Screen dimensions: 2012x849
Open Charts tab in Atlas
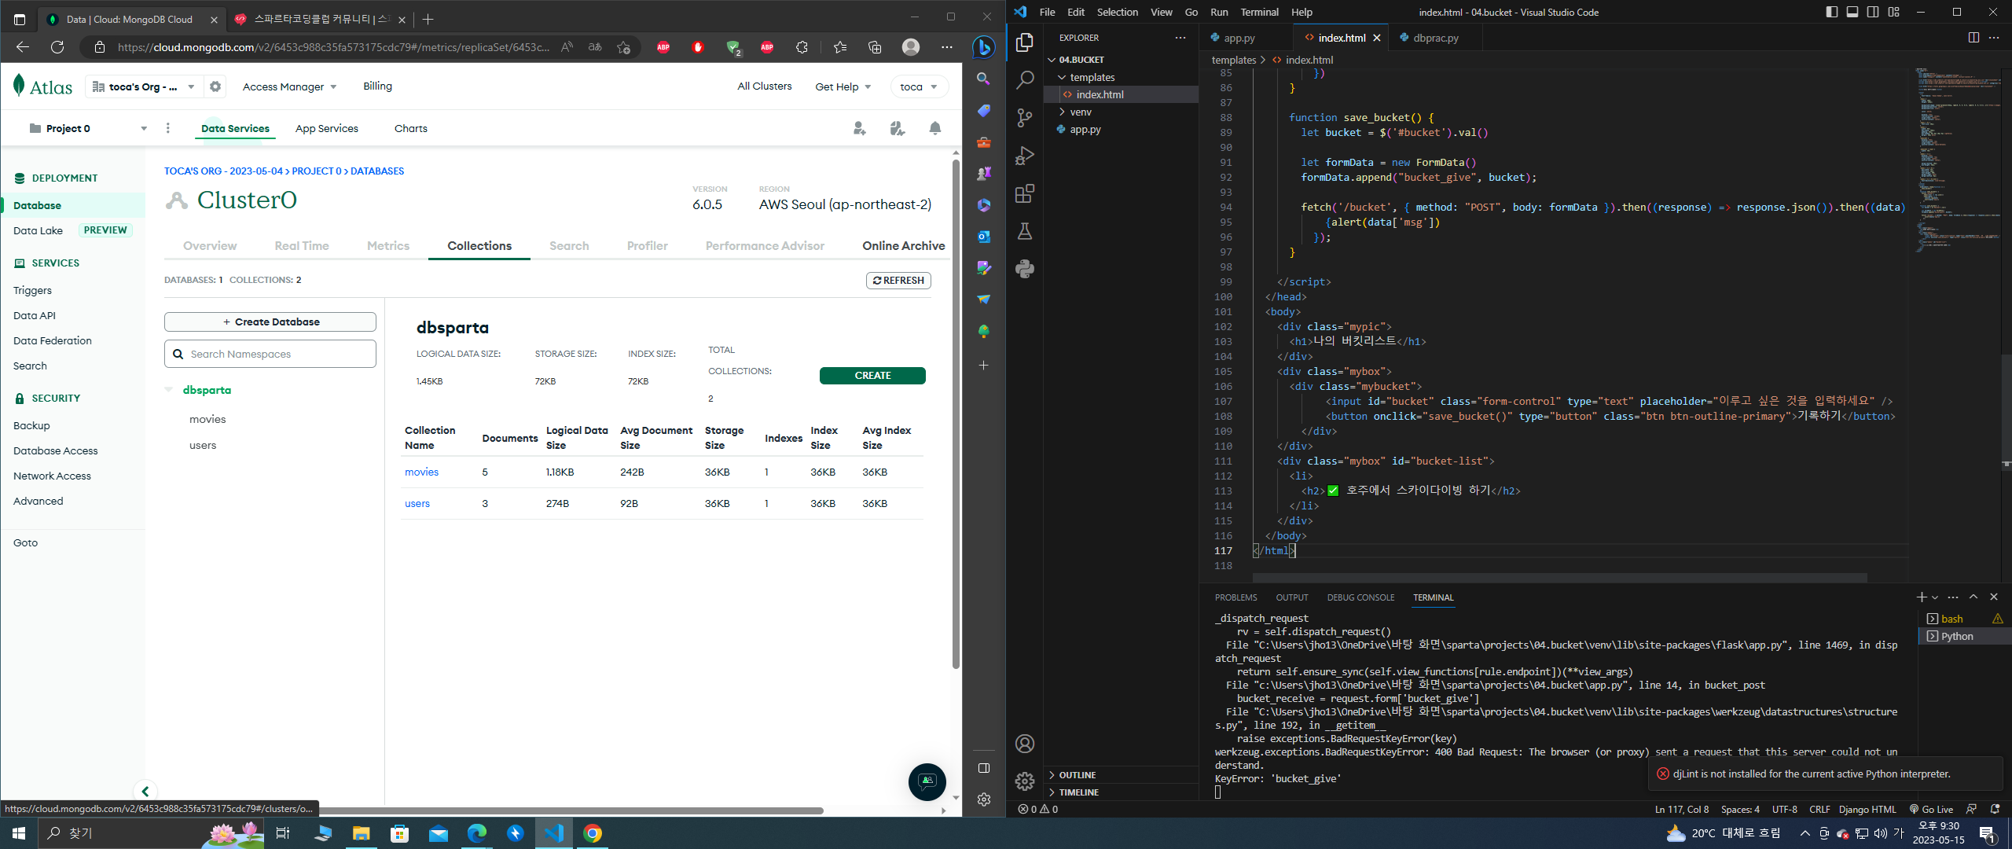click(411, 128)
